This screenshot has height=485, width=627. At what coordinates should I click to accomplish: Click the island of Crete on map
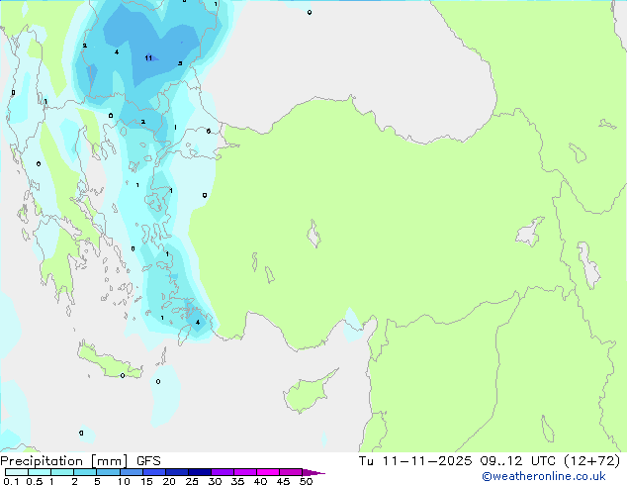click(110, 361)
